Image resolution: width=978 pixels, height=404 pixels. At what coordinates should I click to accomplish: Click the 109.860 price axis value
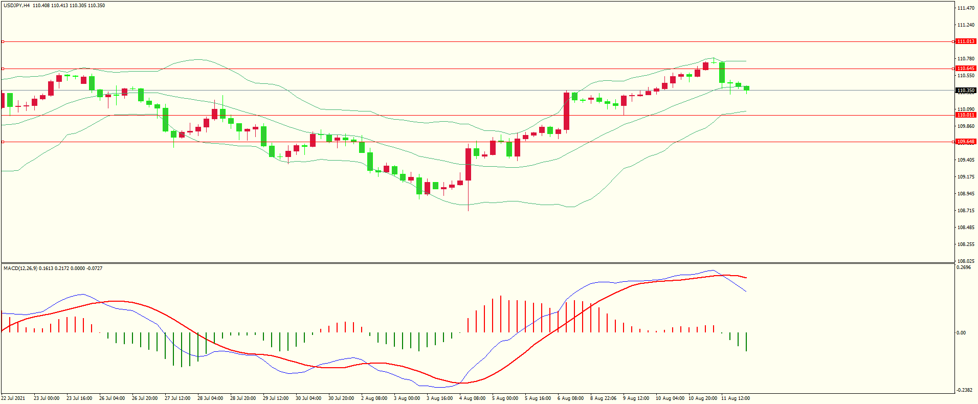click(x=966, y=126)
